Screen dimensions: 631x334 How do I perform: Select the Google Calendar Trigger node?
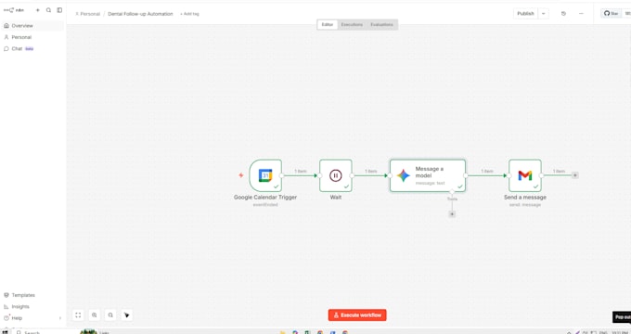coord(265,175)
